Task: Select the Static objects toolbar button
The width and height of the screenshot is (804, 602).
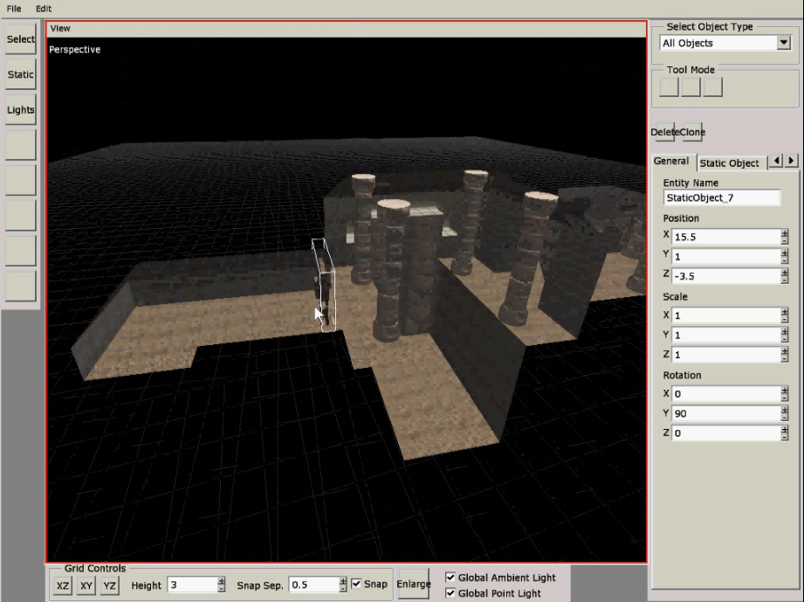Action: pyautogui.click(x=20, y=74)
